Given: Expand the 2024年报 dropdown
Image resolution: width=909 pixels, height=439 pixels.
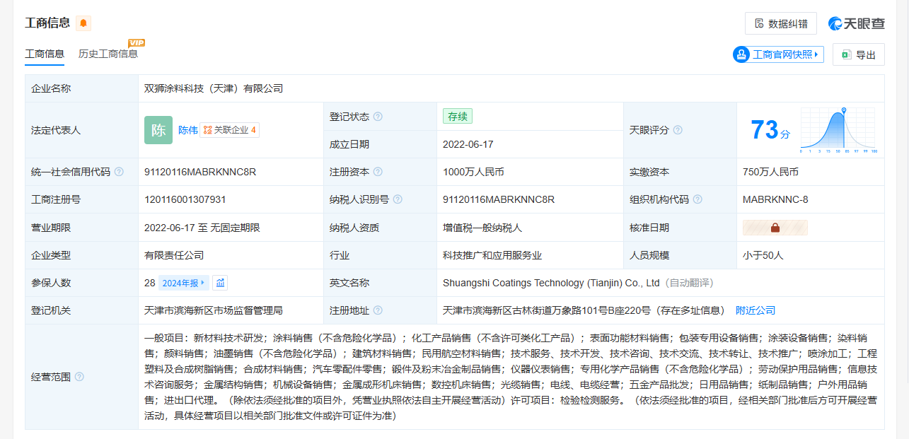Looking at the screenshot, I should click(184, 283).
